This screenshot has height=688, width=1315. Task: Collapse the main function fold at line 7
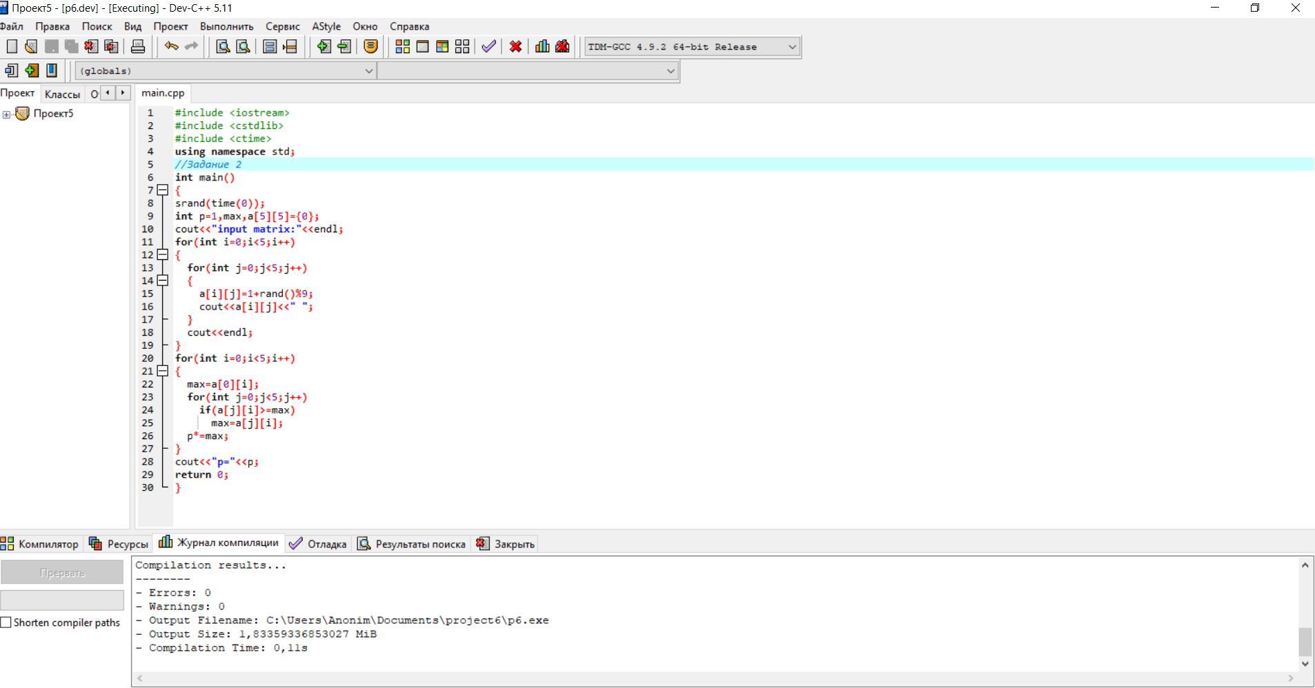coord(163,190)
